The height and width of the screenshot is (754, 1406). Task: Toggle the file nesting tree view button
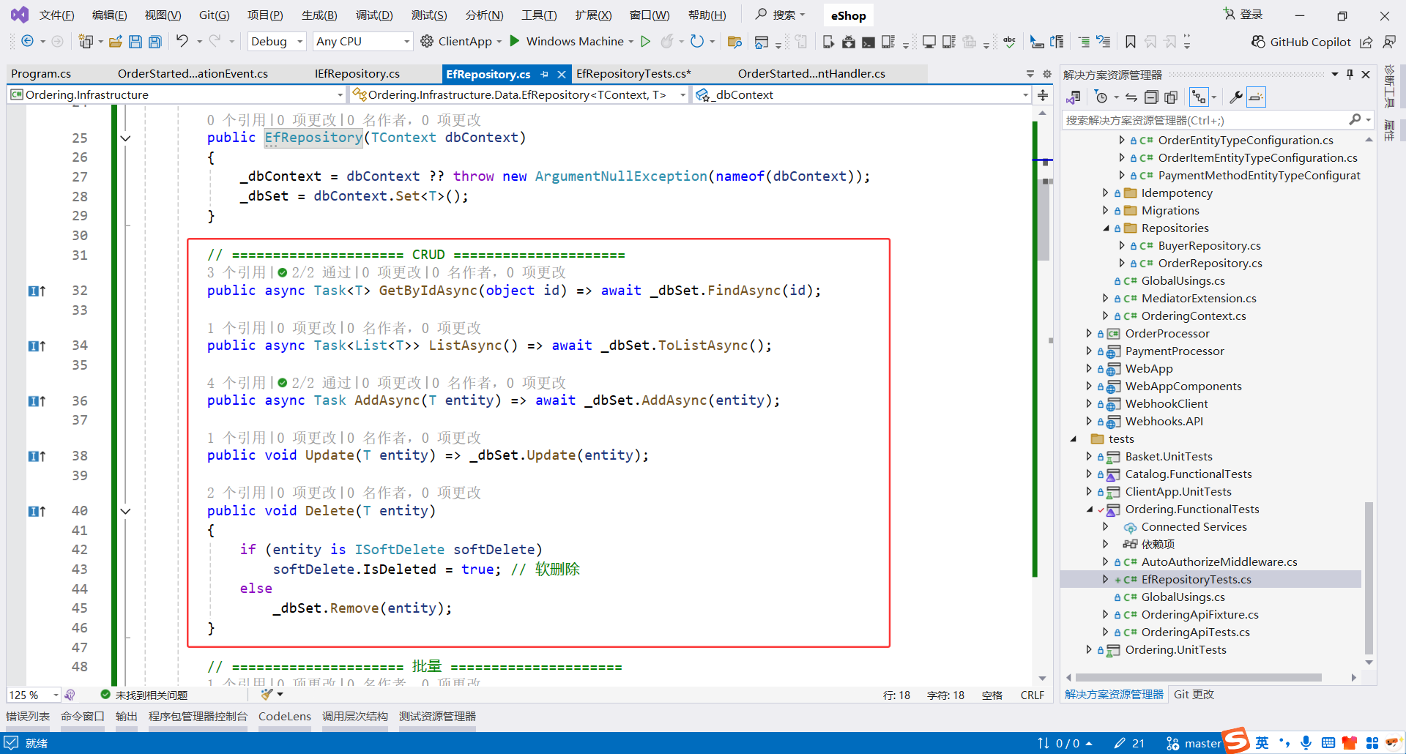point(1199,97)
